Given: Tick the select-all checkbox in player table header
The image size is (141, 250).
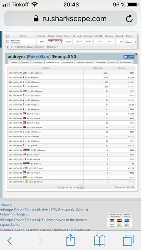Looking at the screenshot, I should 7,36.
